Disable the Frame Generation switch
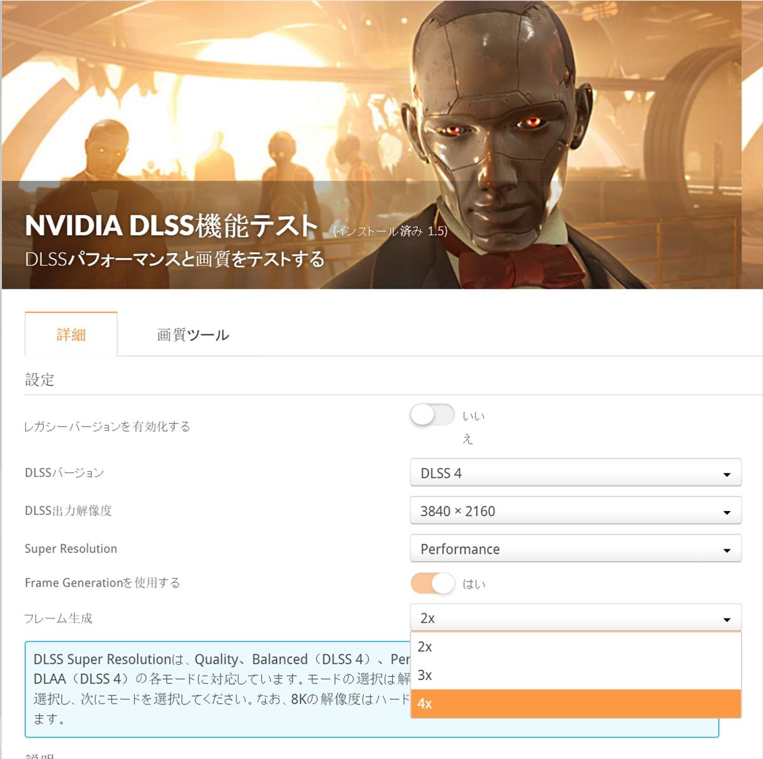Image resolution: width=763 pixels, height=759 pixels. click(432, 583)
